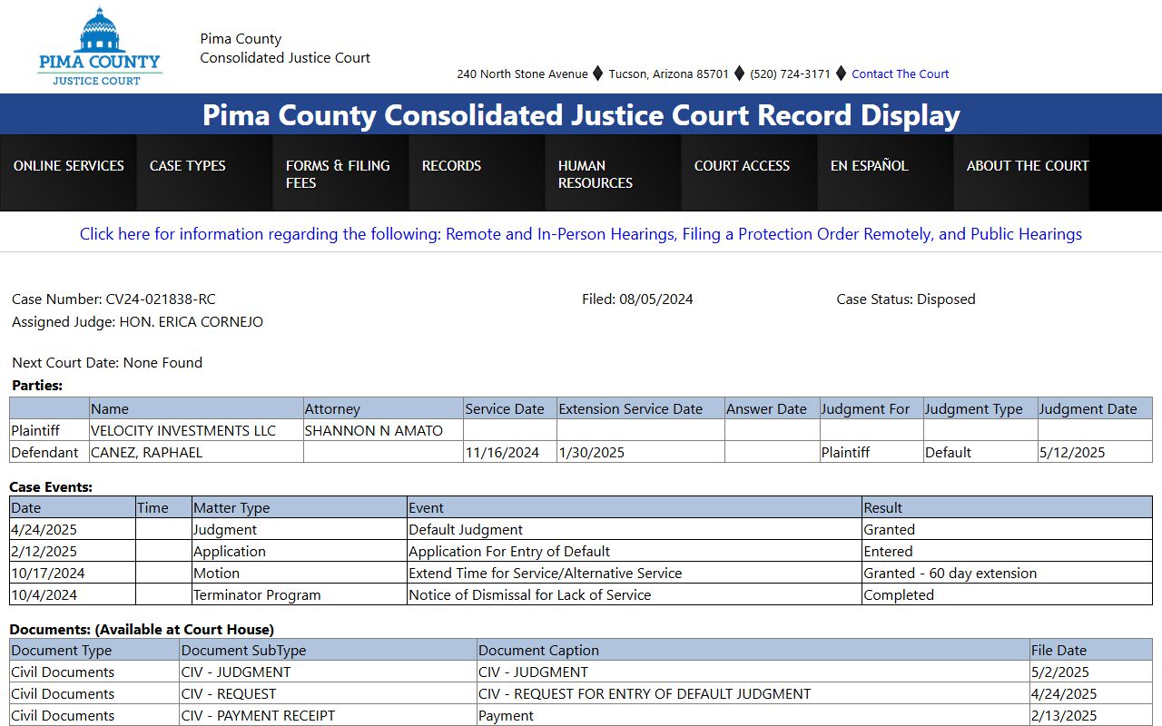Click plaintiff name VELOCITY INVESTMENTS LLC
The image size is (1162, 726).
[183, 430]
